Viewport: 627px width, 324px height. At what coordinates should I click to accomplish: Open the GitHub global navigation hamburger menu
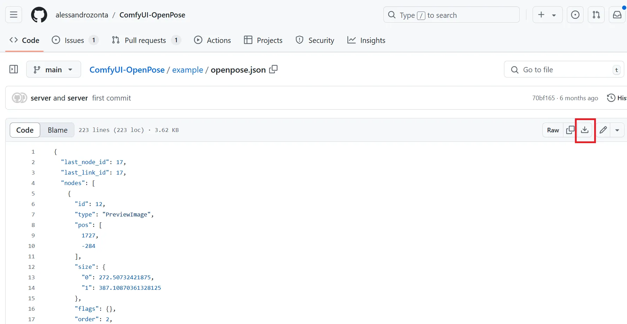13,15
